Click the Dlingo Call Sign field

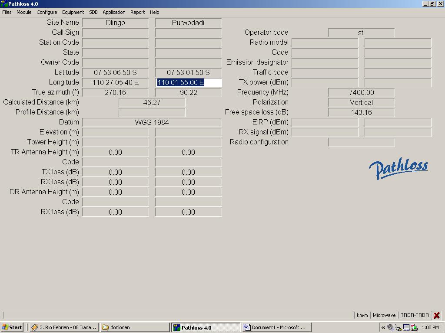(115, 33)
